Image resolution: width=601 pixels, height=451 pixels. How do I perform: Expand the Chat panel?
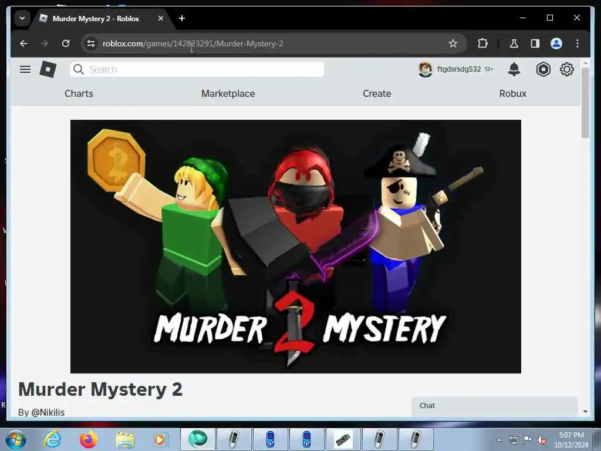[494, 406]
